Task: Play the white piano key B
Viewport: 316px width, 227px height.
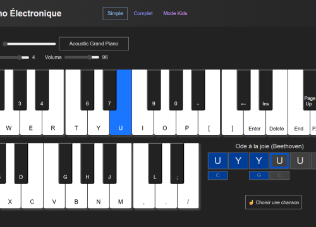Action: (x=76, y=197)
